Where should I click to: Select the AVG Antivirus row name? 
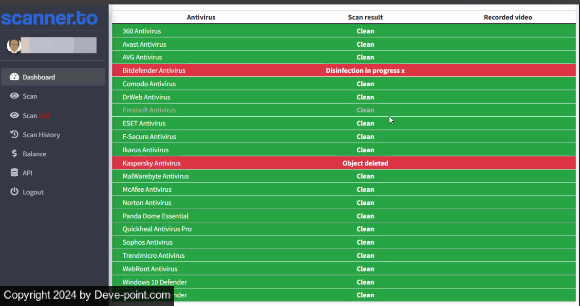(x=142, y=57)
